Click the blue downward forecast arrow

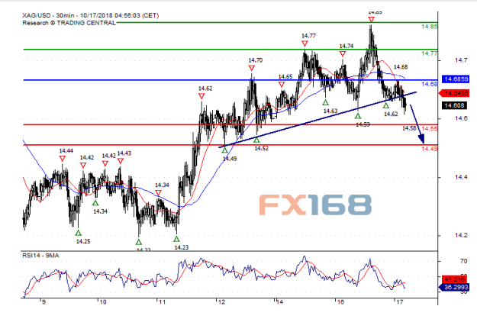coord(416,126)
